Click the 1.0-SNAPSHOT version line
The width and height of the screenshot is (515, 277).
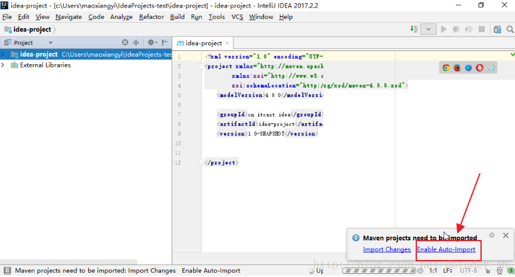click(x=267, y=133)
